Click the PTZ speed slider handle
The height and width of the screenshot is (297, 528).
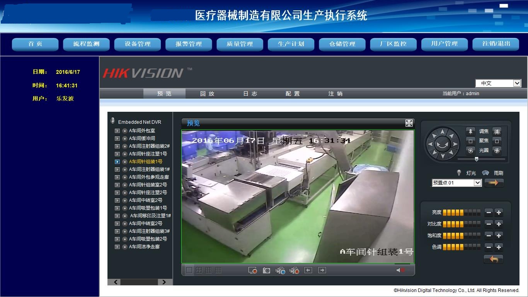tap(476, 159)
